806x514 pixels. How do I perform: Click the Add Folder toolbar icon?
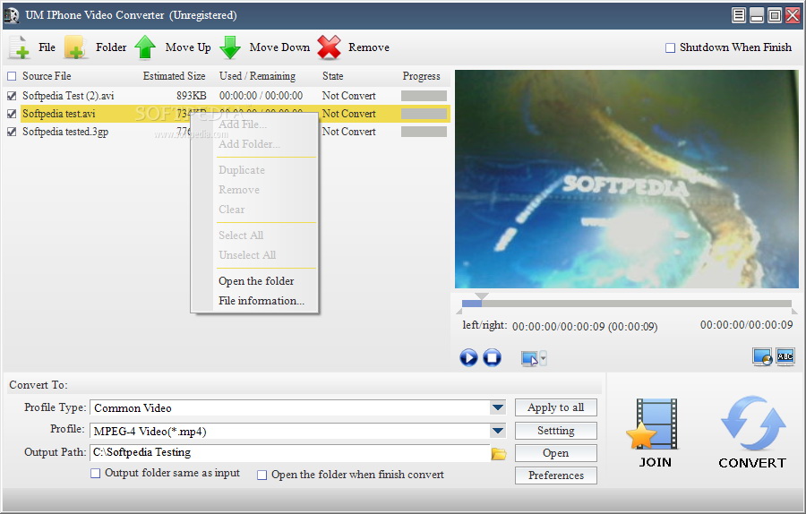pos(75,47)
